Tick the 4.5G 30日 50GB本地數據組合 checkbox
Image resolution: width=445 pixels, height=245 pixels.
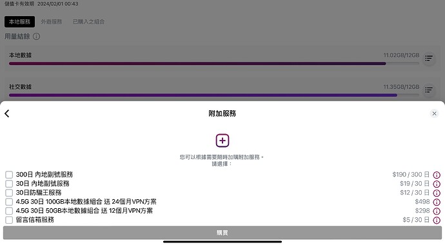pos(9,211)
